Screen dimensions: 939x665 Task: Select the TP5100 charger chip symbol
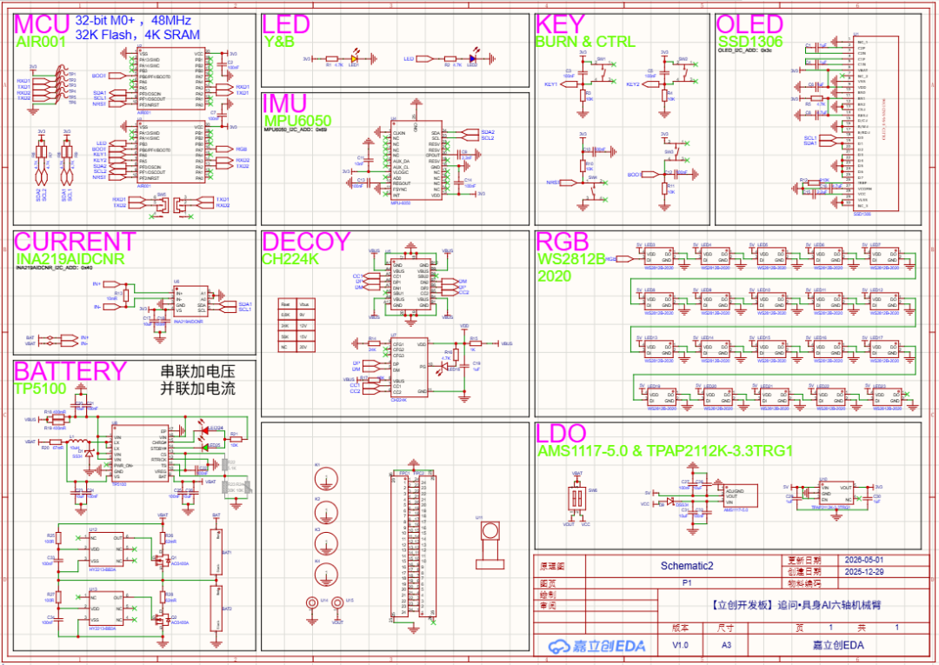[x=139, y=453]
